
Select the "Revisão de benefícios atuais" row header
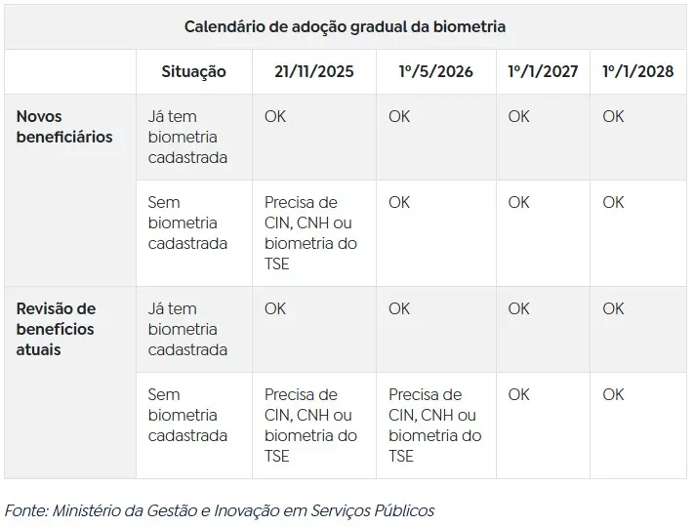coord(56,329)
